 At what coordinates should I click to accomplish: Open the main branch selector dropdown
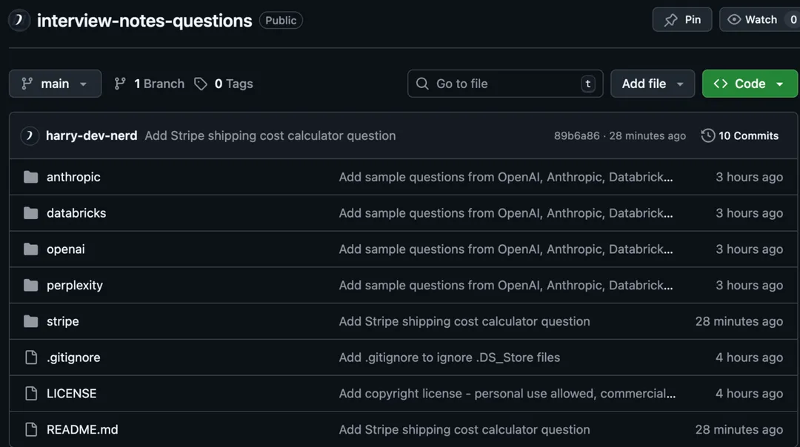[x=55, y=84]
